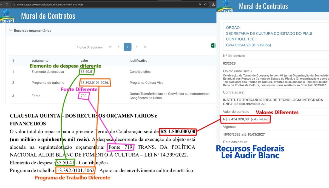Select the table cell 'Programa de trabalho'
Image resolution: width=329 pixels, height=188 pixels.
(x=48, y=83)
